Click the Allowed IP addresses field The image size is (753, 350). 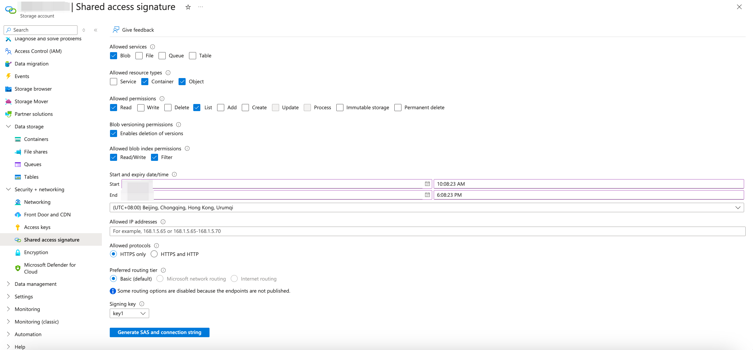point(427,231)
